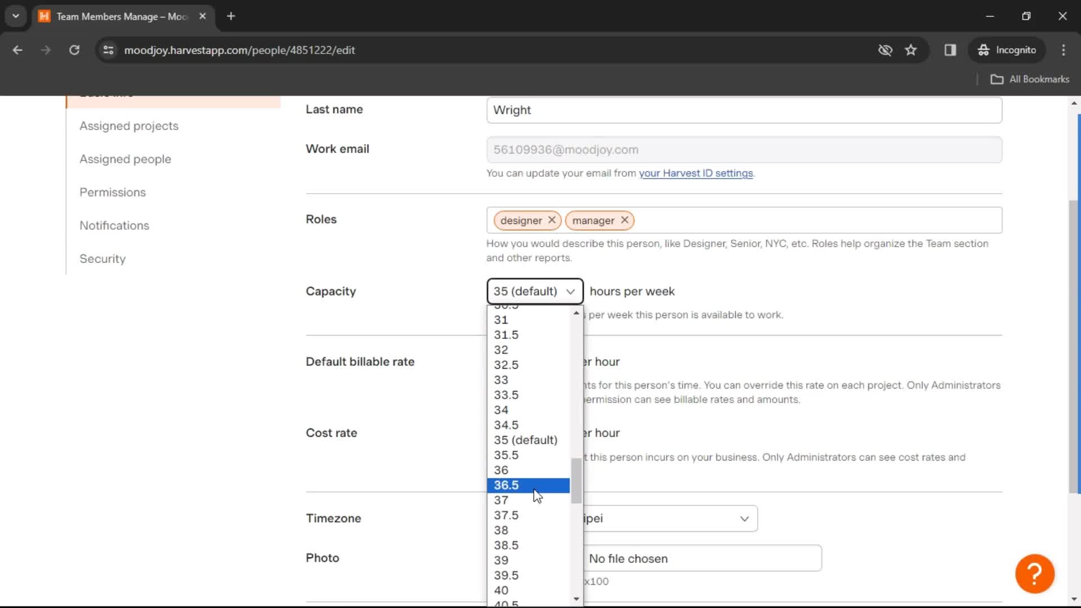Select 37 in capacity list
1081x608 pixels.
tap(528, 500)
